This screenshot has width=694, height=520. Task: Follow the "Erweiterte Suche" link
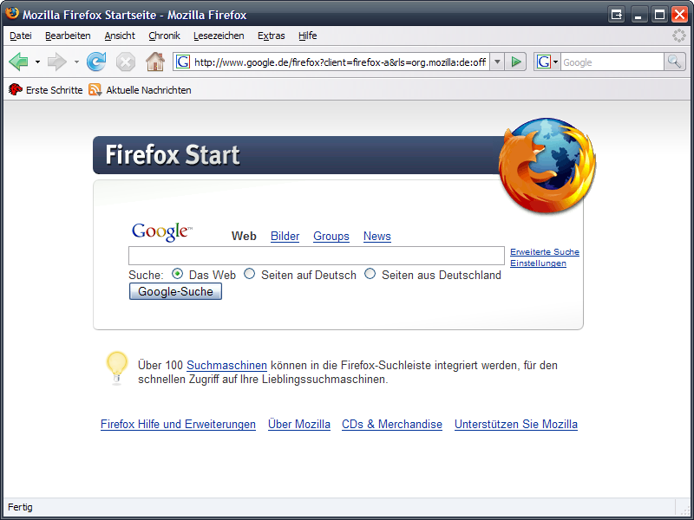[x=544, y=252]
